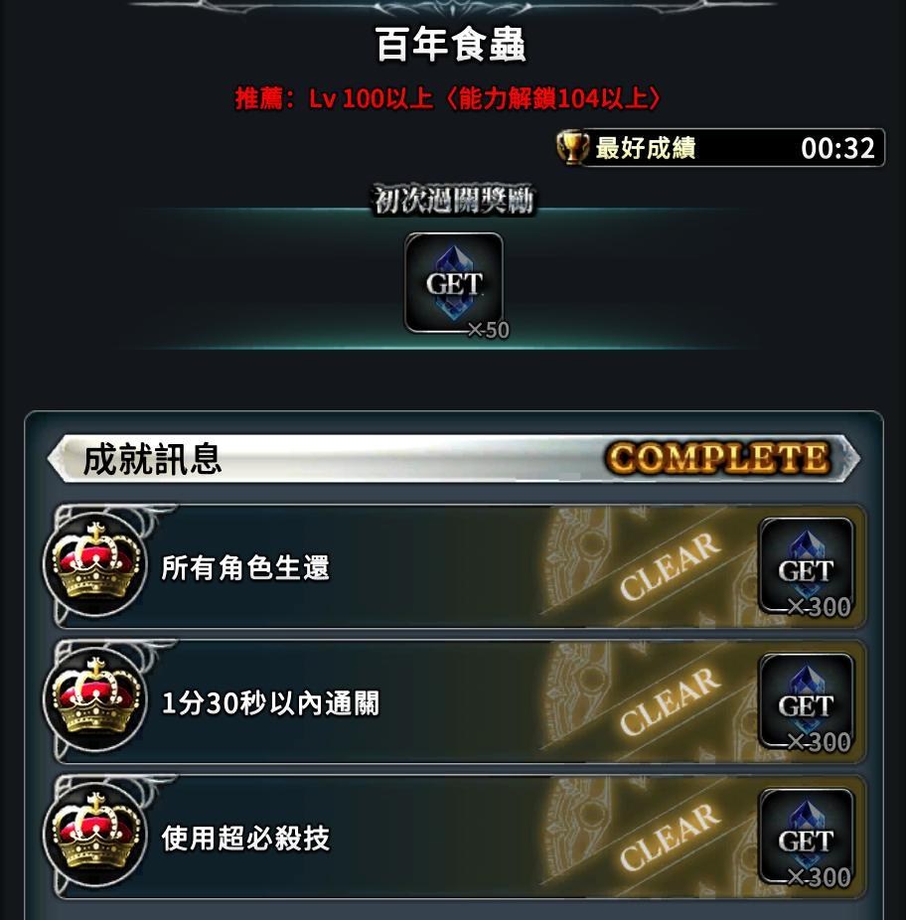Click the 1分30秒以內通關 achievement text
Screen dimensions: 906x920
[270, 702]
